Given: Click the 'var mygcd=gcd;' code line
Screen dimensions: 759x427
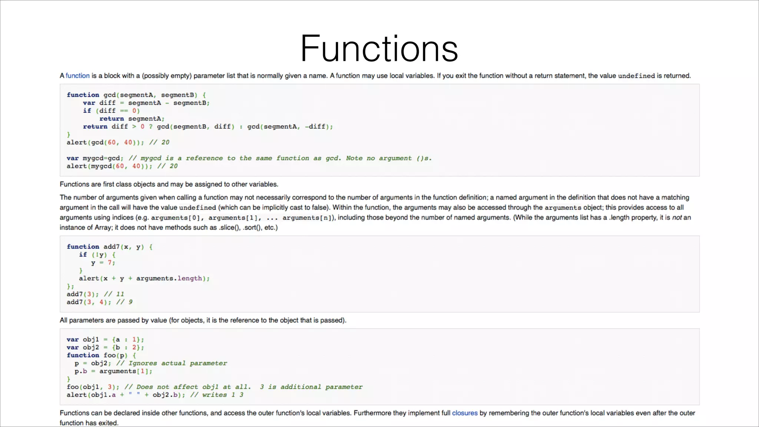Looking at the screenshot, I should (95, 158).
